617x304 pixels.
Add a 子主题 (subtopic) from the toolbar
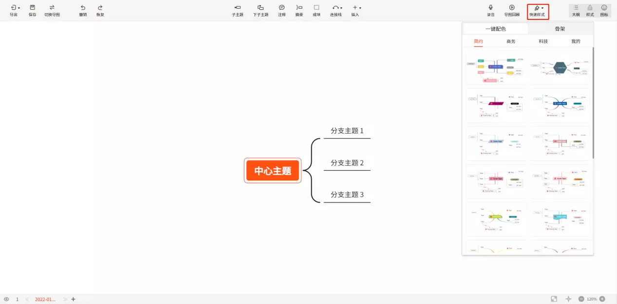coord(237,8)
